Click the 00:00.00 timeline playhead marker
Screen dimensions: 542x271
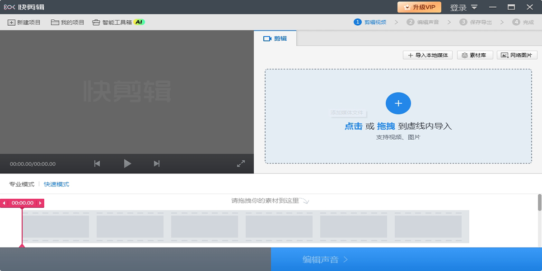coord(23,203)
